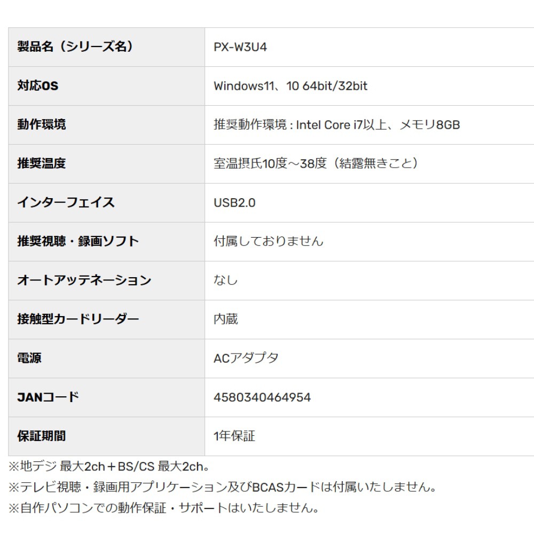534x534 pixels.
Task: Click the ACアダプタ power source value
Action: click(x=246, y=358)
